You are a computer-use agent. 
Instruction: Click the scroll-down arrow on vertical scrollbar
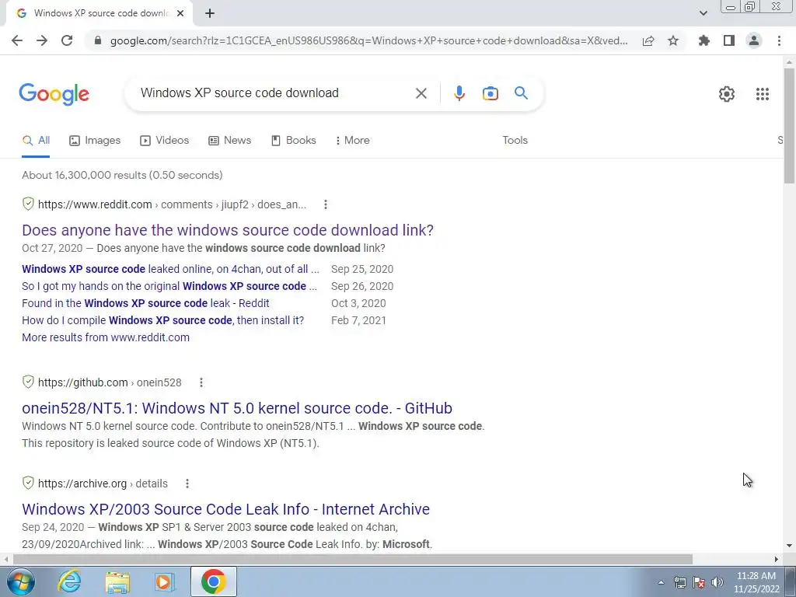(790, 546)
